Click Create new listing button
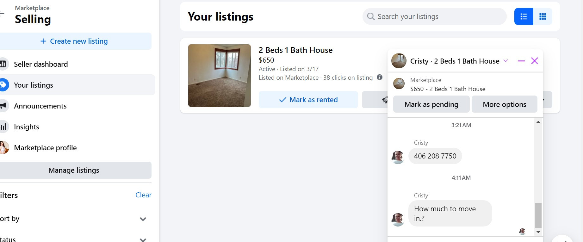 click(x=75, y=41)
